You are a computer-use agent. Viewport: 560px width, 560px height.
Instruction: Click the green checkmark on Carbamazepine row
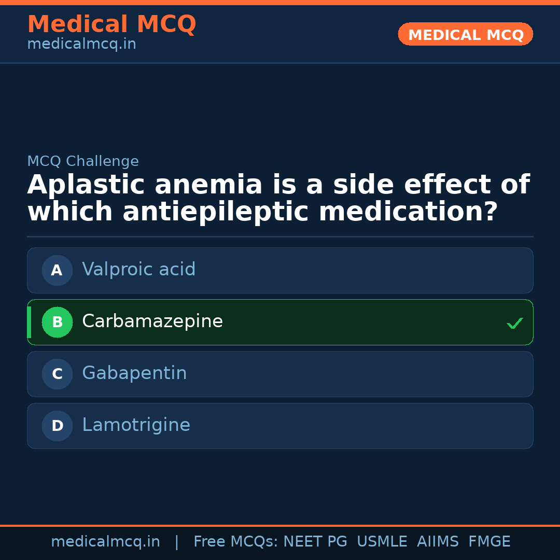[x=514, y=323]
